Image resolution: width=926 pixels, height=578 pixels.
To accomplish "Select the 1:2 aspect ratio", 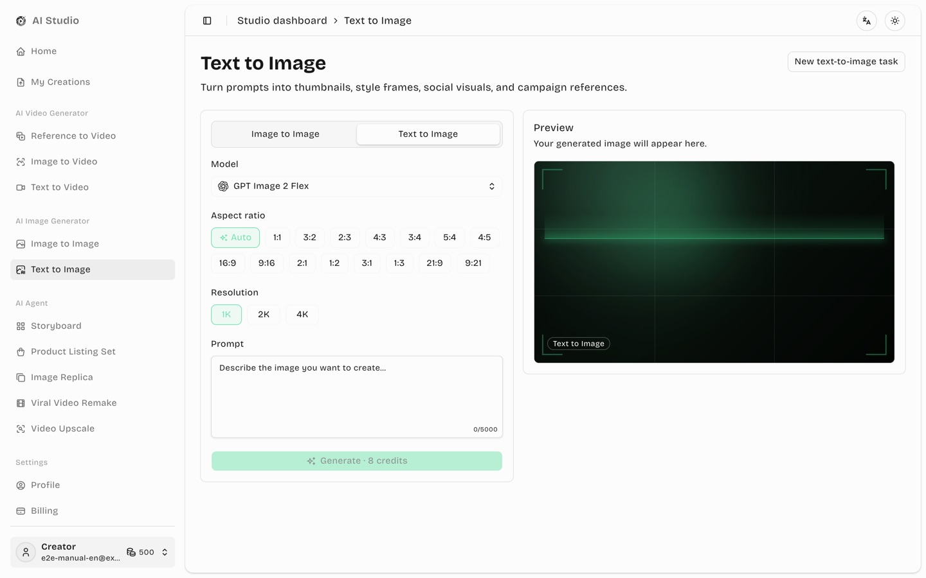I will coord(334,263).
